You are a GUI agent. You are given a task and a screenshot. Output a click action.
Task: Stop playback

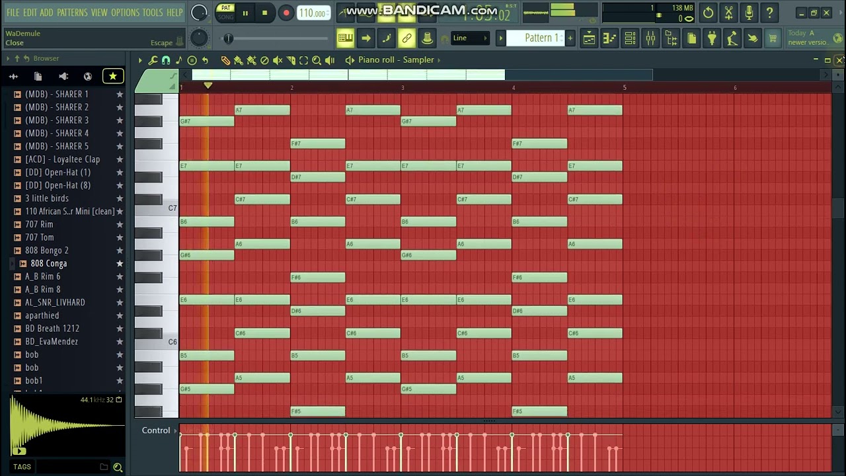[265, 13]
